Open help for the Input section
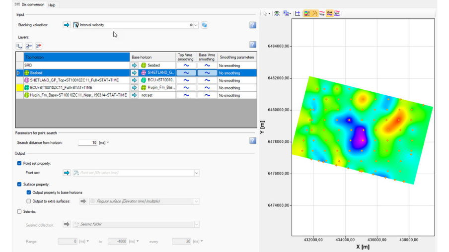449x252 pixels. point(252,25)
